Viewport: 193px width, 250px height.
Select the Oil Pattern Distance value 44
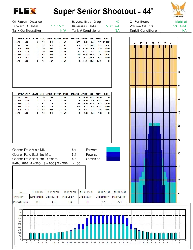click(x=64, y=22)
